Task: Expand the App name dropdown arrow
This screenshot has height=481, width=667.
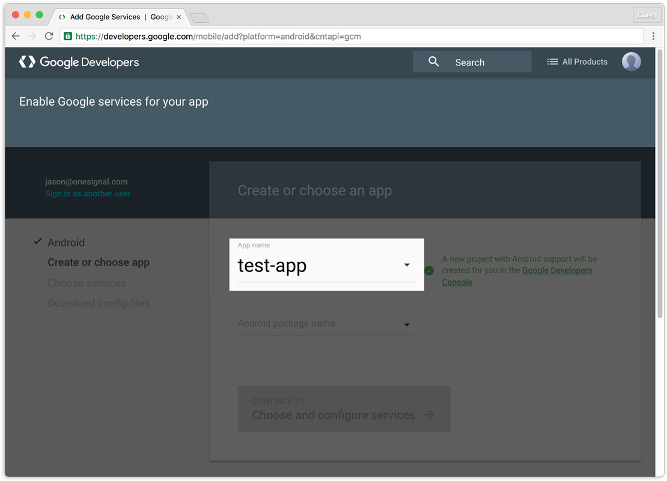Action: click(407, 265)
